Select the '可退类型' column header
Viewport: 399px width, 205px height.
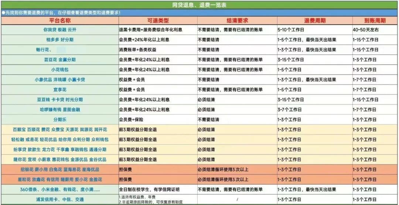pos(158,21)
